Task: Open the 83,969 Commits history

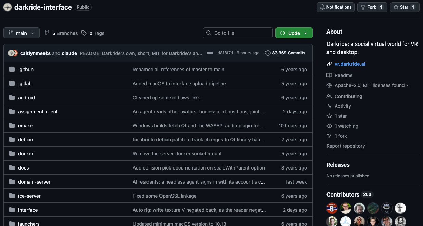Action: 285,53
